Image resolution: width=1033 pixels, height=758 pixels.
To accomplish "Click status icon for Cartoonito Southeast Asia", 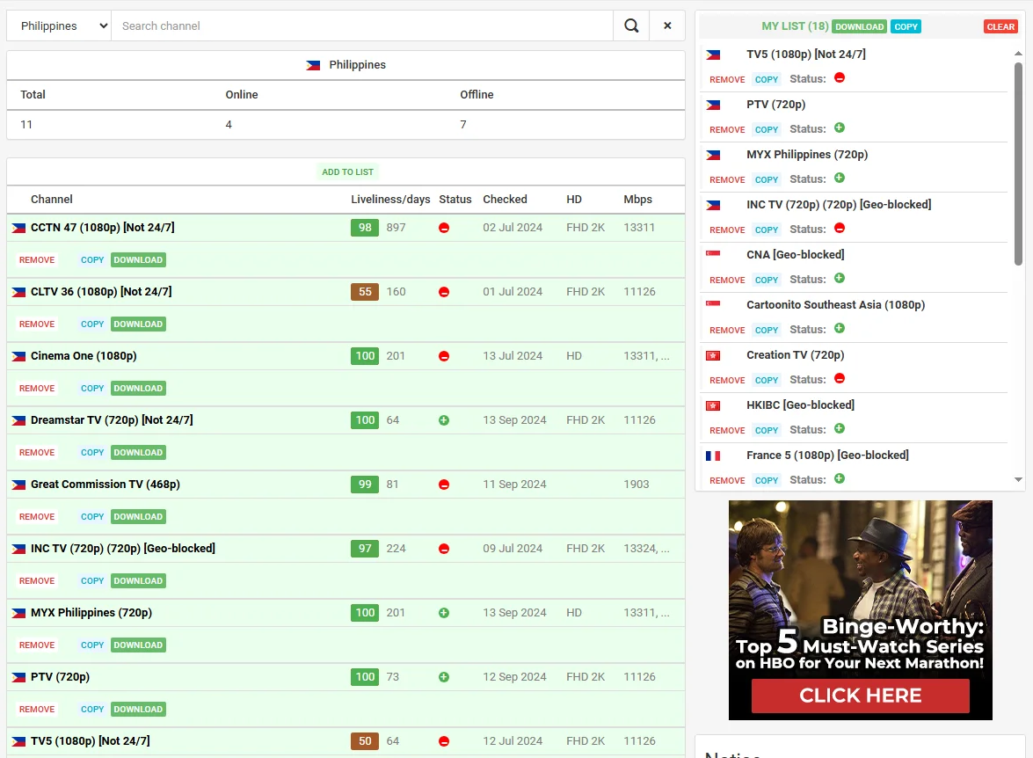I will pos(840,328).
